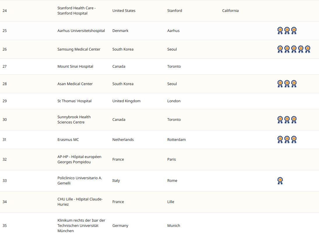Click the first ribbon in Samsung Medical Center row
Viewport: 319px width, 235px height.
coord(280,49)
